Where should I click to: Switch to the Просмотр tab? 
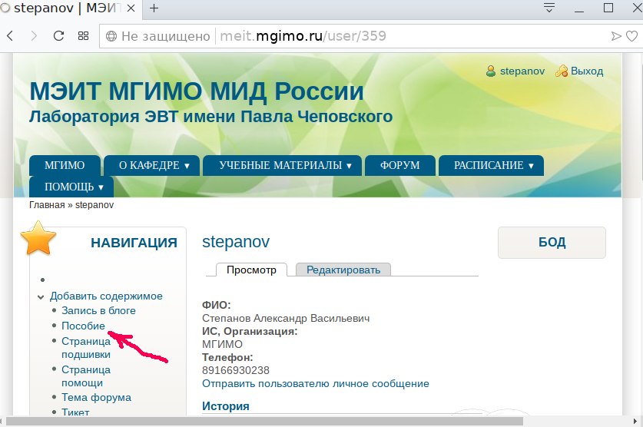click(251, 270)
